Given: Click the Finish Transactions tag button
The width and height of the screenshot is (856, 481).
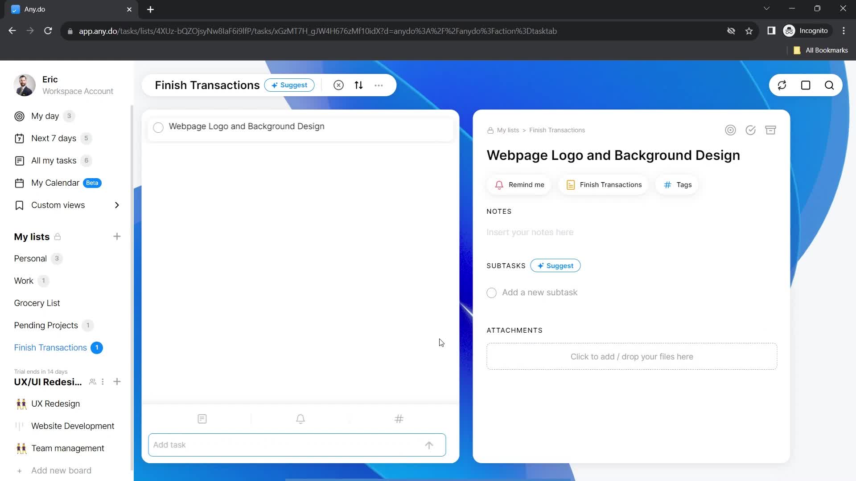Looking at the screenshot, I should tap(605, 184).
